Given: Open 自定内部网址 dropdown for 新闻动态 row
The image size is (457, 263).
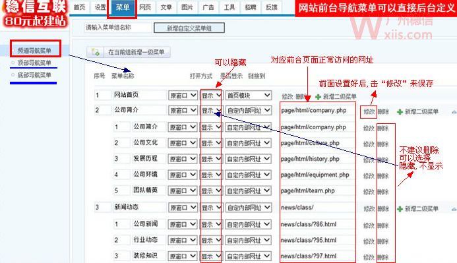Looking at the screenshot, I should [x=249, y=208].
